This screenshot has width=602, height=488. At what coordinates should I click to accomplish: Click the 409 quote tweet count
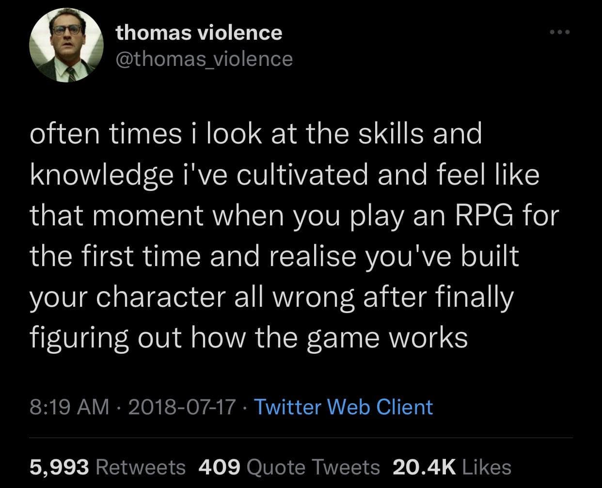(220, 467)
